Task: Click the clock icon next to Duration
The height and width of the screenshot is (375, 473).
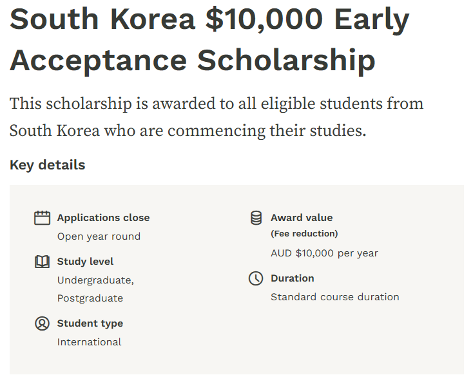Action: (x=256, y=278)
